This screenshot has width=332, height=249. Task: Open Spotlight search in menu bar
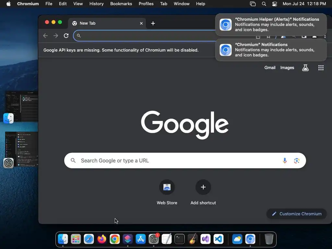264,4
